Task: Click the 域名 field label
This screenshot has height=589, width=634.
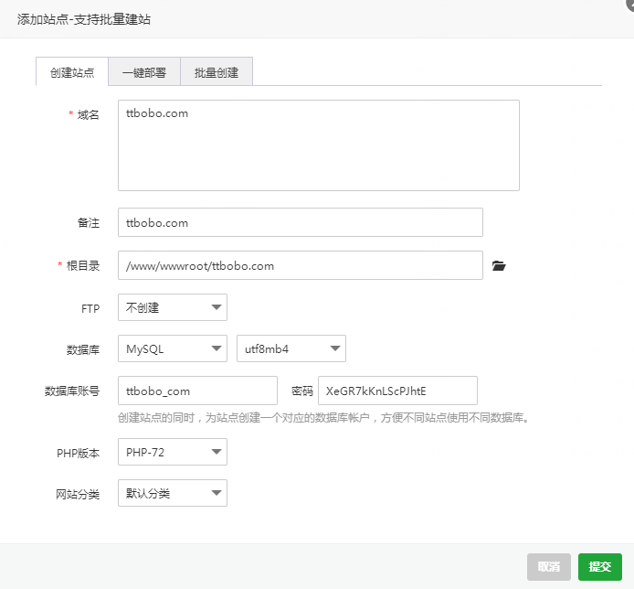Action: coord(88,114)
